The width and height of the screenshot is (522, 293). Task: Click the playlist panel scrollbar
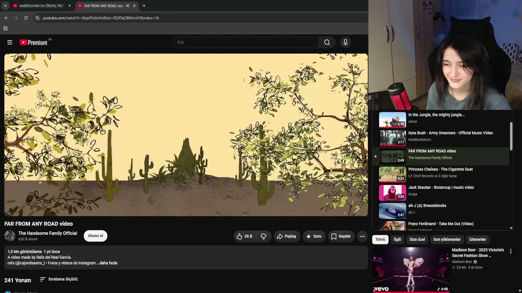pos(511,136)
